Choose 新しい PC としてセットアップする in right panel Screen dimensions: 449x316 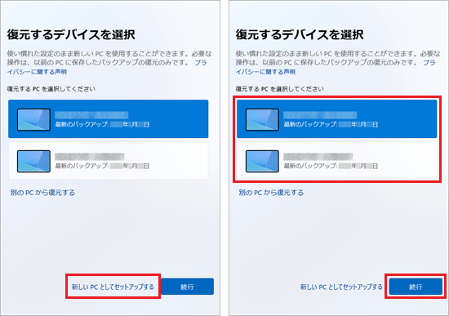coord(341,287)
